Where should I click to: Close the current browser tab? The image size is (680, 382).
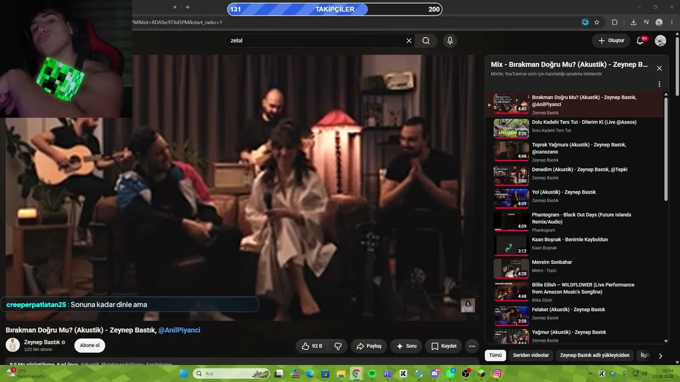(175, 7)
